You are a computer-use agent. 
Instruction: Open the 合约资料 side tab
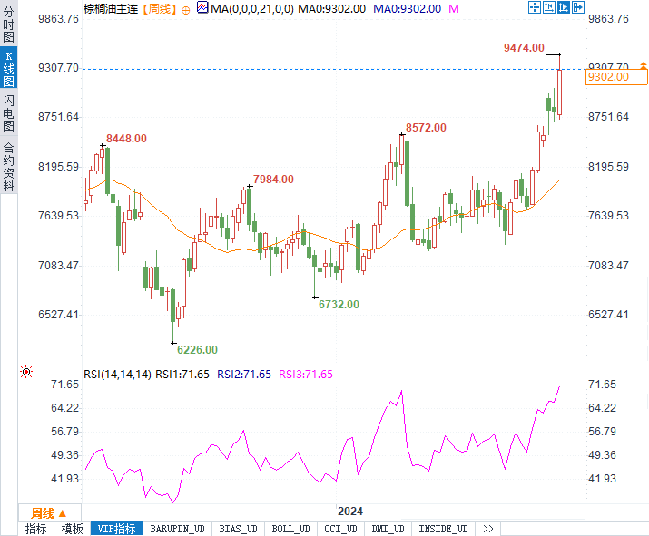point(8,167)
